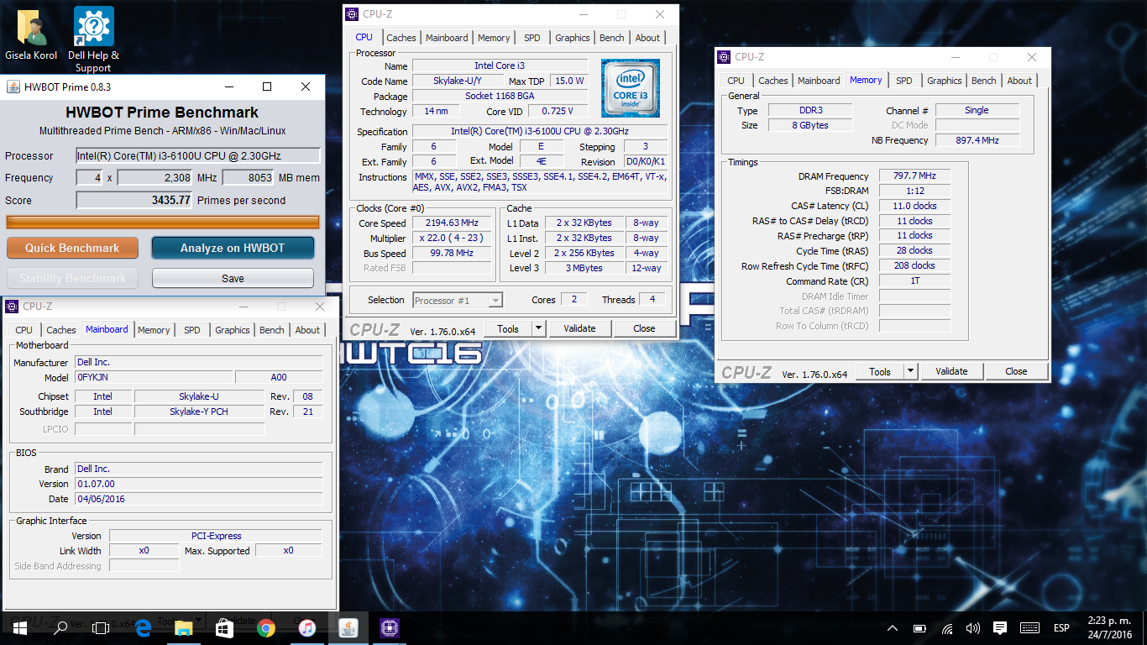Click Analyze on HWBOT button
The width and height of the screenshot is (1147, 645).
pyautogui.click(x=233, y=248)
